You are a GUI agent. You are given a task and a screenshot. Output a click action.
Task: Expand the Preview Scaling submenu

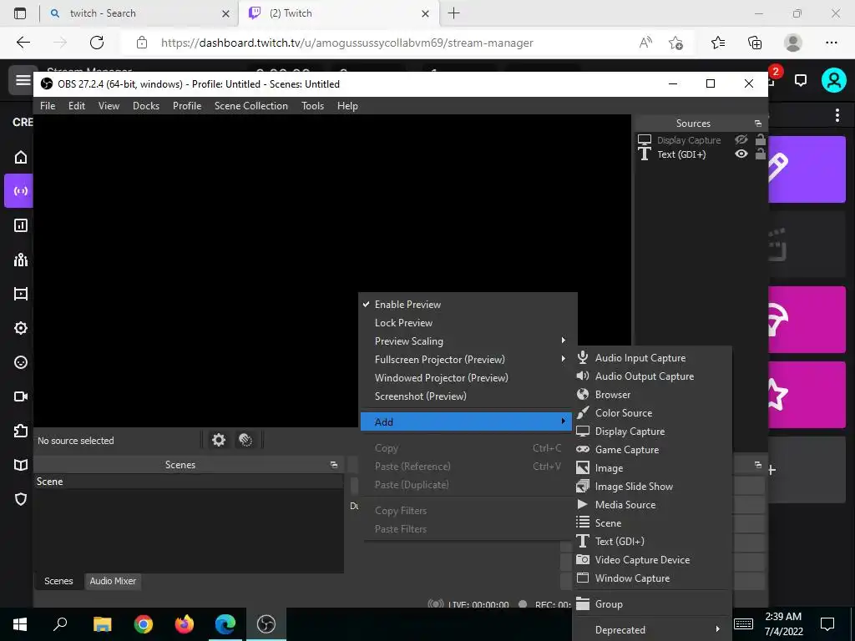coord(468,341)
